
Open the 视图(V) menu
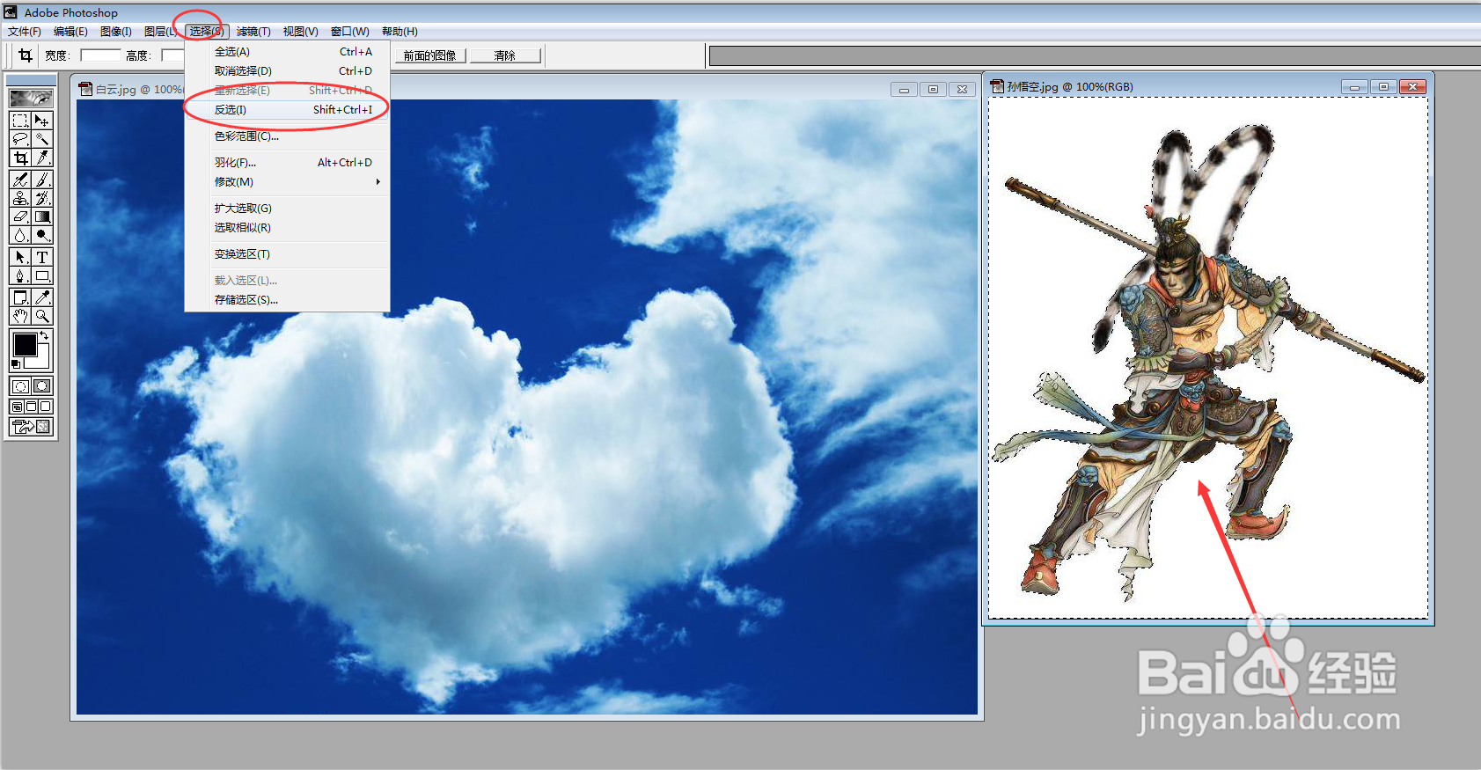tap(300, 32)
